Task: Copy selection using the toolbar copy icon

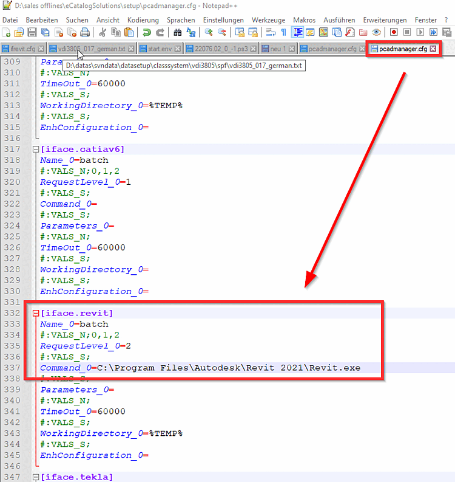Action: tap(116, 32)
